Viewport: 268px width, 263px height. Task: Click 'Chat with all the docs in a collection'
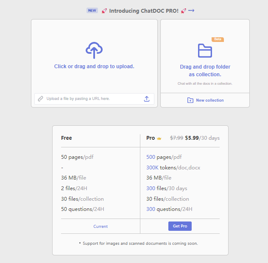click(x=205, y=83)
